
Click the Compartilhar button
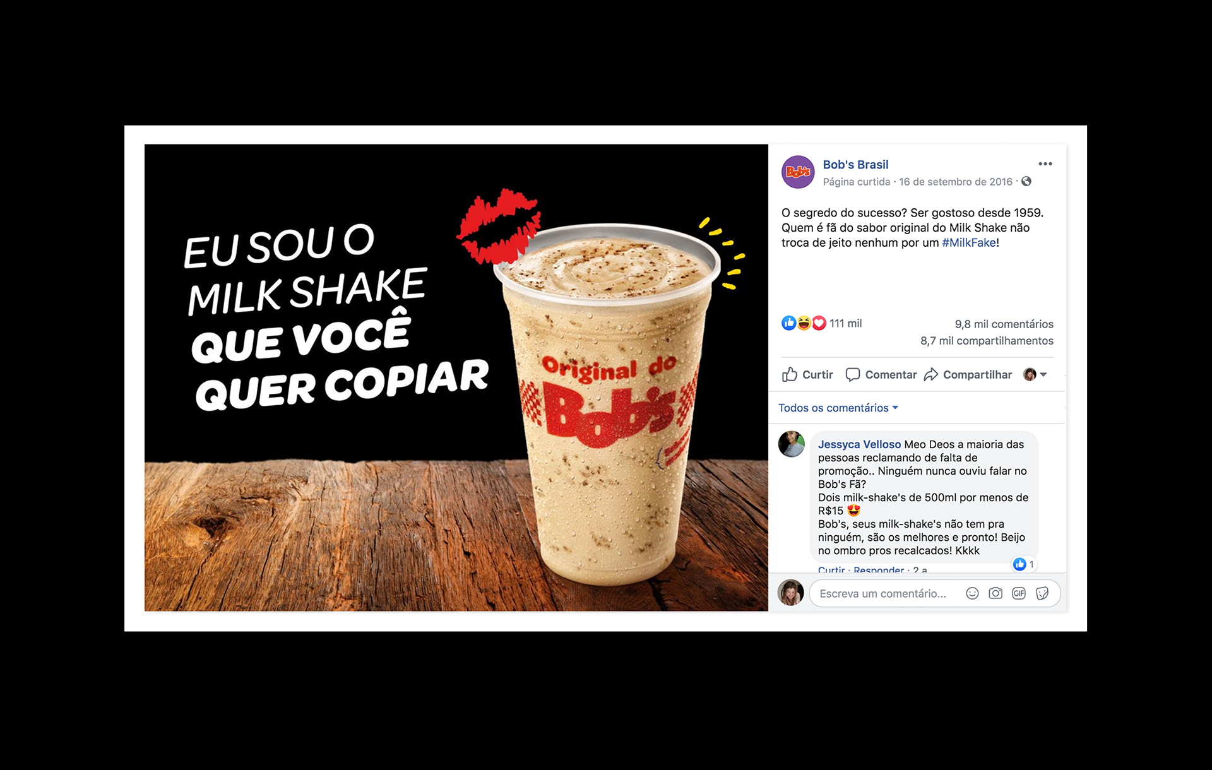pyautogui.click(x=968, y=375)
